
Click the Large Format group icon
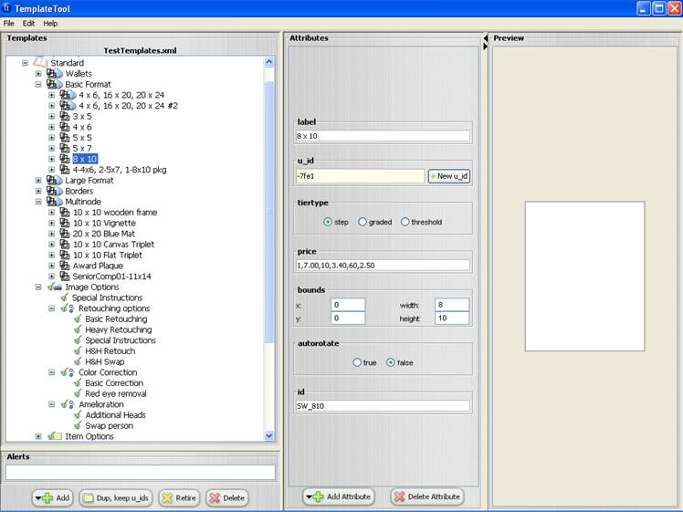pyautogui.click(x=55, y=180)
